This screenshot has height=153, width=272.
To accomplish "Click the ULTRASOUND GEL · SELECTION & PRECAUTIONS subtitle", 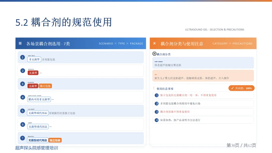I will 215,30.
